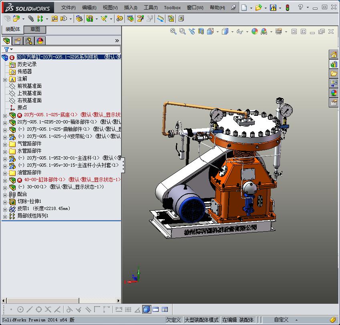Click the traffic light rebuild icon

(287, 8)
